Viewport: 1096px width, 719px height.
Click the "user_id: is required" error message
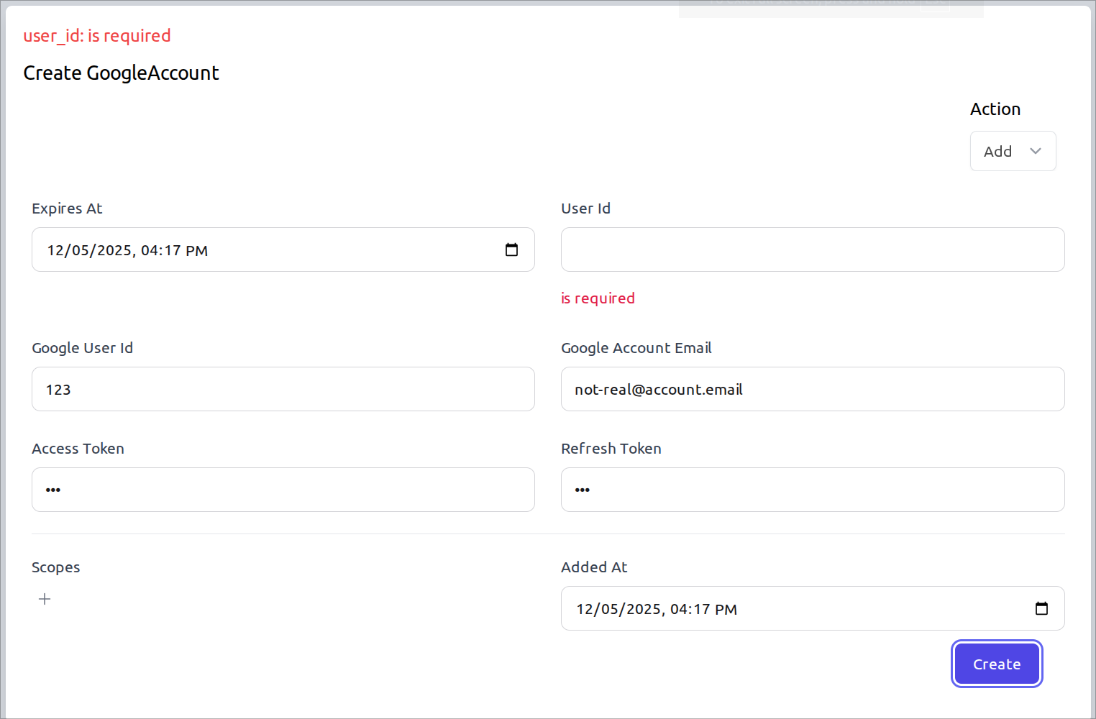pos(97,36)
